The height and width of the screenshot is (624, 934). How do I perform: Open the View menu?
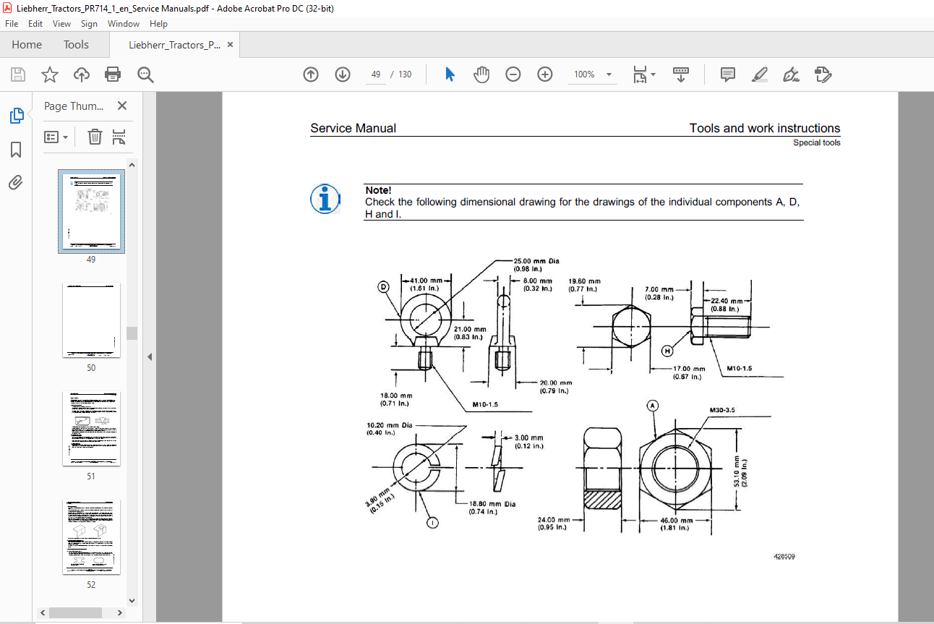point(62,24)
